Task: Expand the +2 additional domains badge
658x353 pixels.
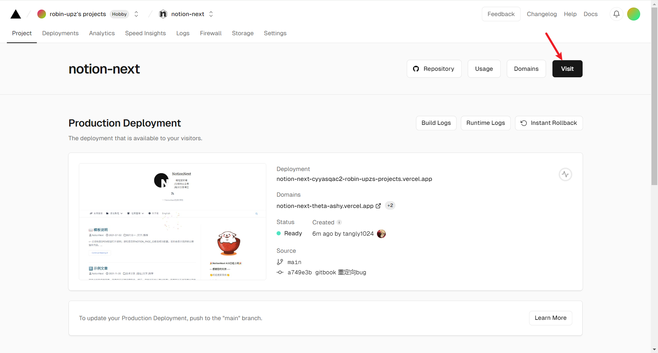Action: pyautogui.click(x=390, y=205)
